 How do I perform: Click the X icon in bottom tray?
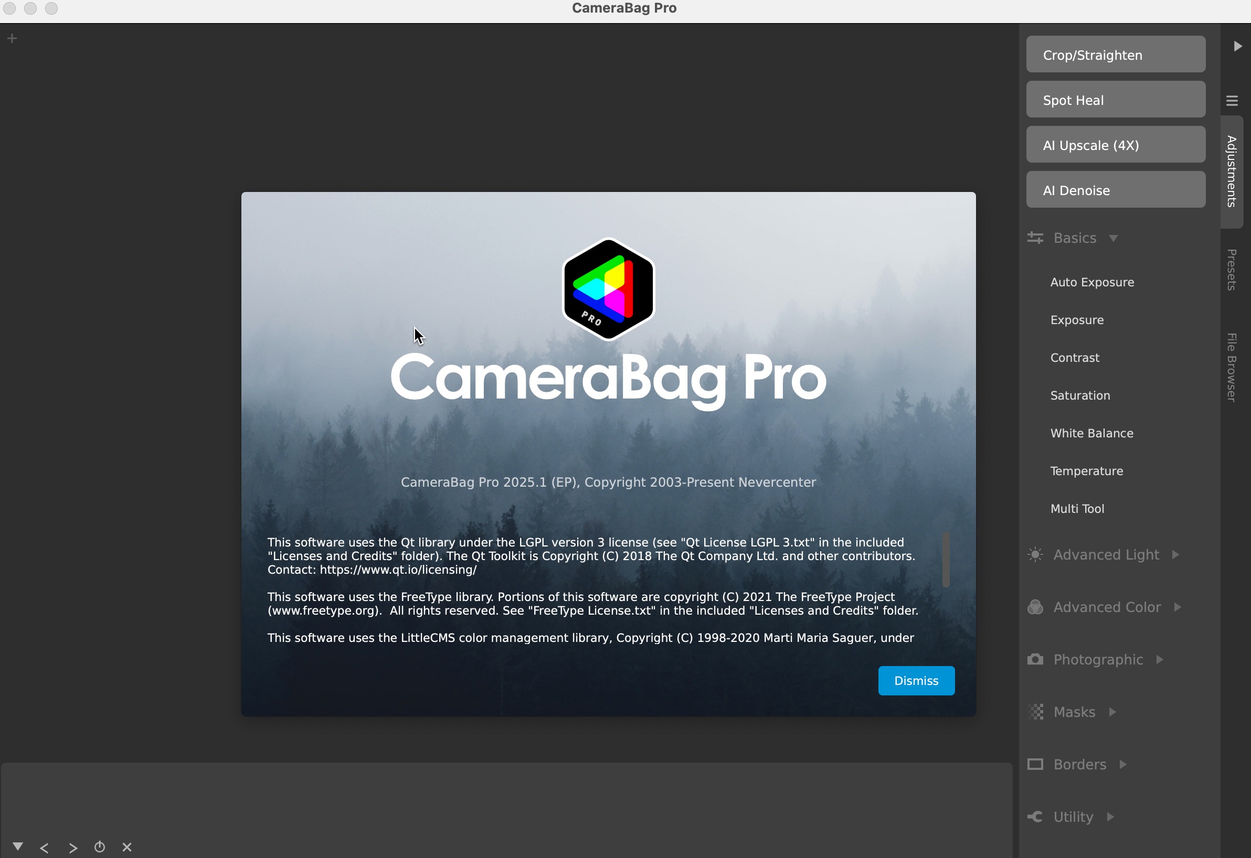pos(127,847)
